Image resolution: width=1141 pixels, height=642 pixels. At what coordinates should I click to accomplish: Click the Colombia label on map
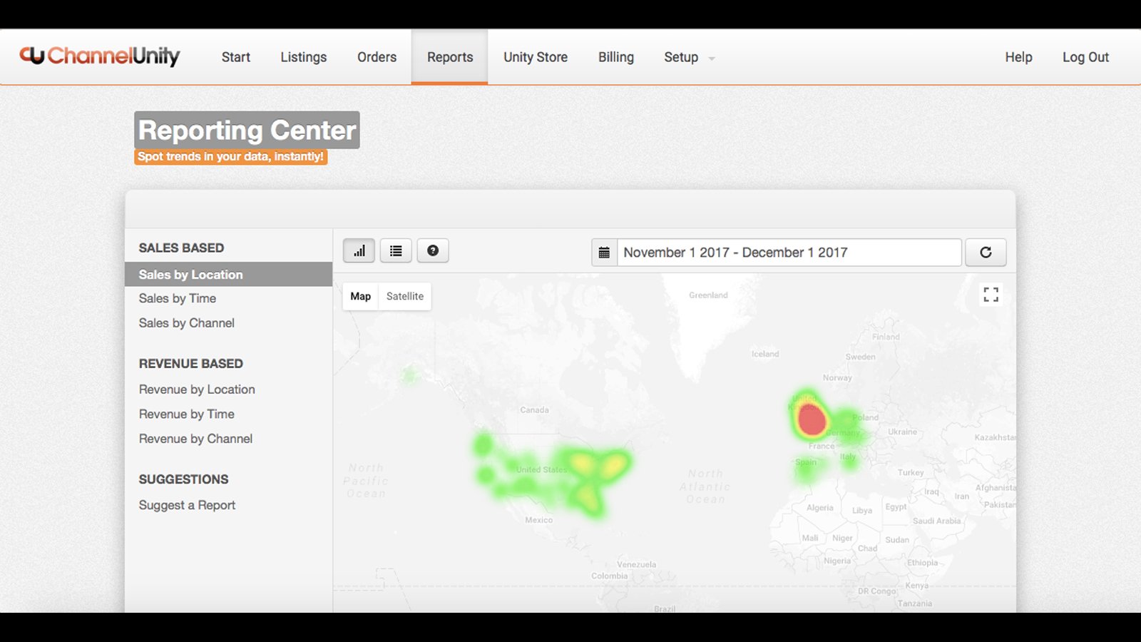point(610,576)
